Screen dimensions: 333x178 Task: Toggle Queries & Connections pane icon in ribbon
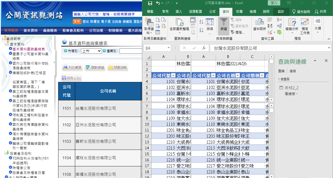point(193,20)
